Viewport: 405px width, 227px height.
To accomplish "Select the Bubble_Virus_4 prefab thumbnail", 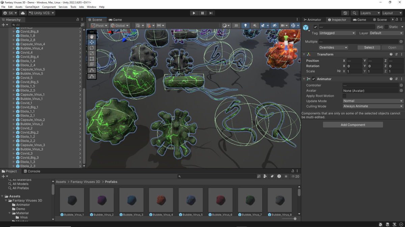I will (161, 200).
